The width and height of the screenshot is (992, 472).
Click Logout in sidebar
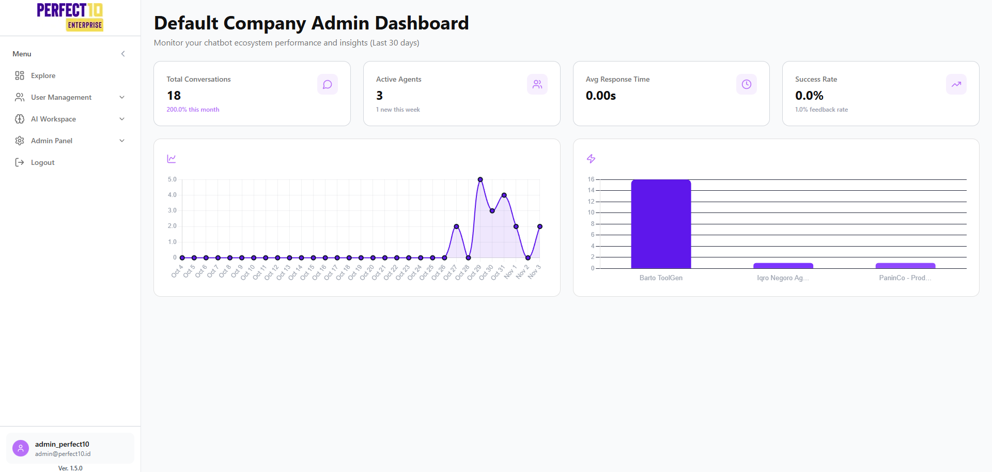[x=70, y=162]
